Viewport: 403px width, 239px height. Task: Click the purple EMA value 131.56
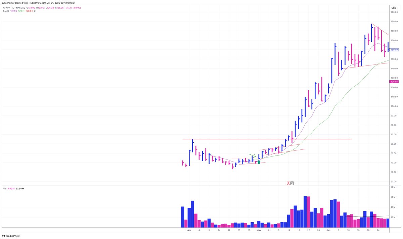coord(13,11)
